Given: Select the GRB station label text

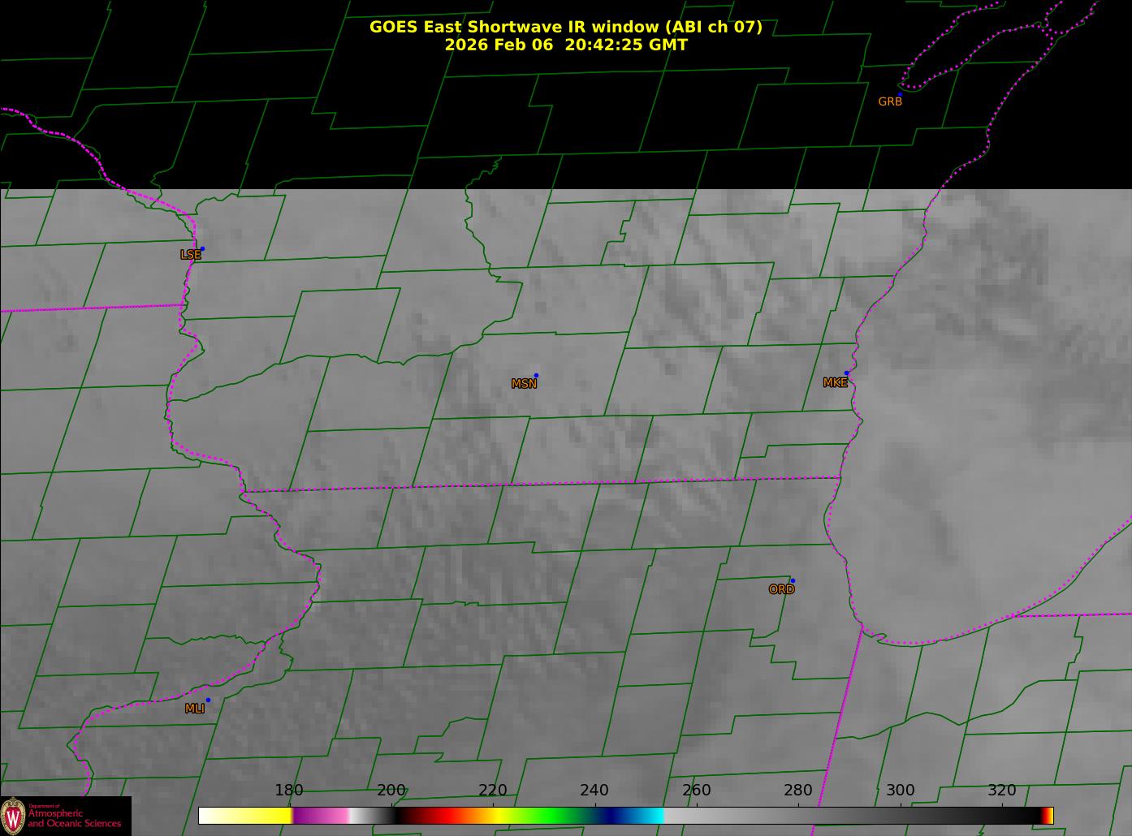Looking at the screenshot, I should (890, 102).
